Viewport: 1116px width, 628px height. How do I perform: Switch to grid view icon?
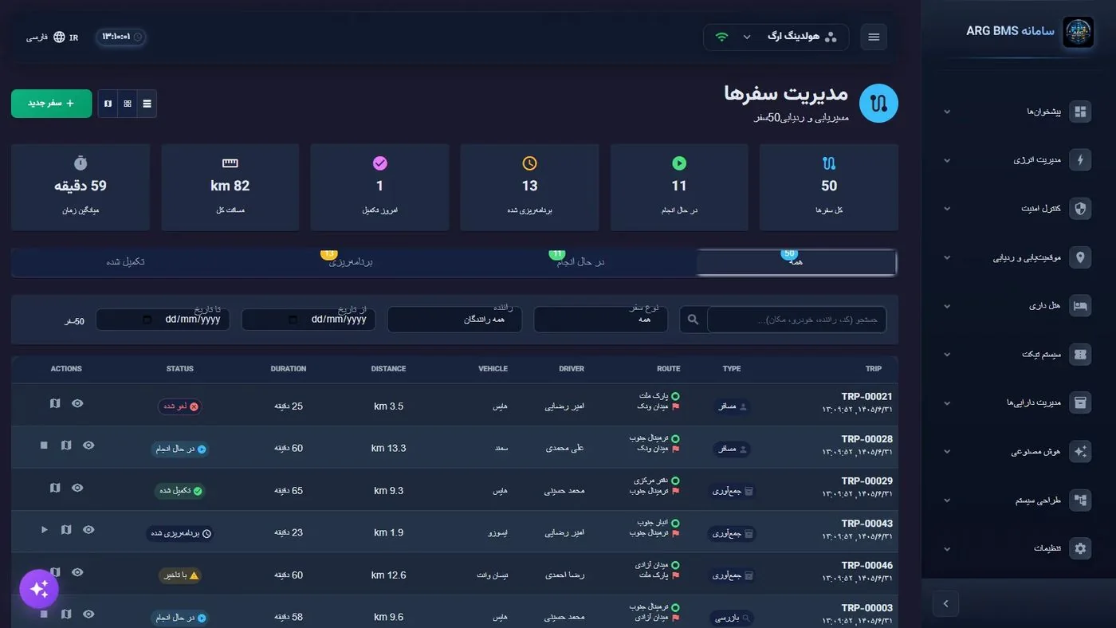click(x=128, y=104)
